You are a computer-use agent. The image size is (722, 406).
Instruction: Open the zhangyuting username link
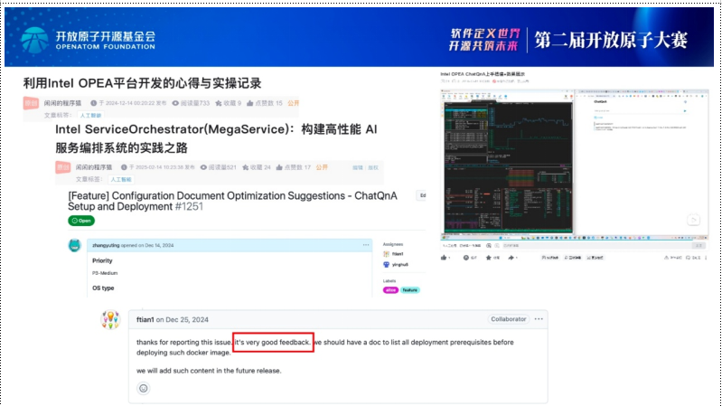click(106, 245)
